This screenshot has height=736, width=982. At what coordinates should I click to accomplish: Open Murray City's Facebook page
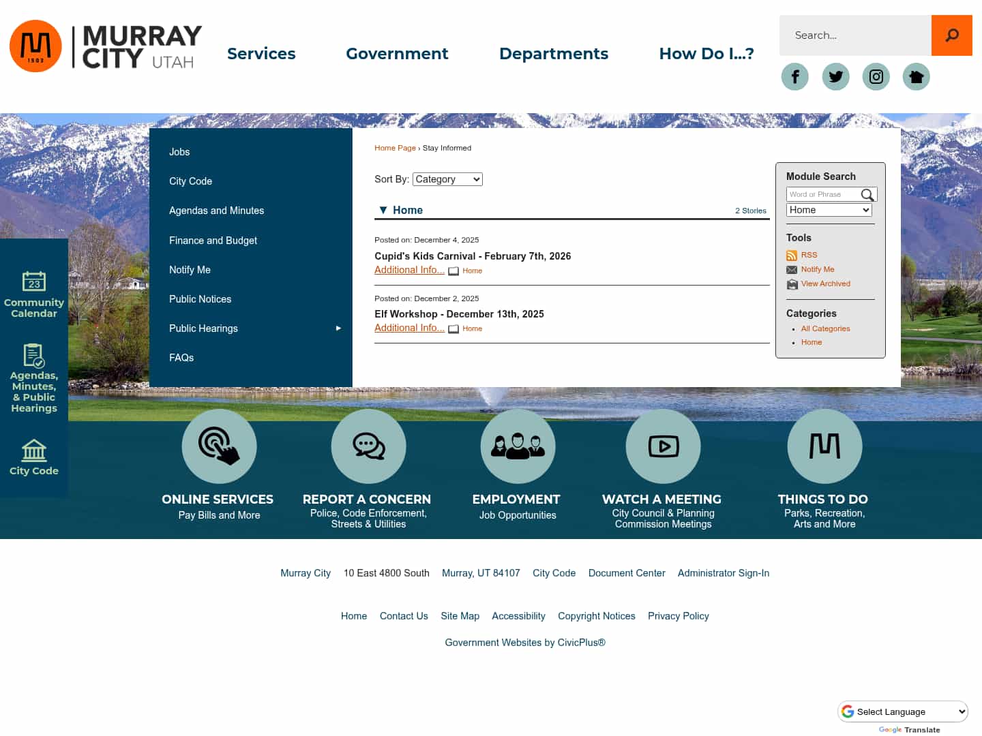click(x=794, y=76)
